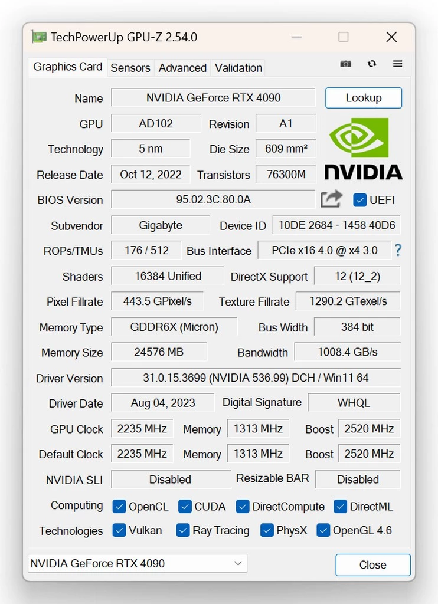Click the Bus Interface field PCIe x16 4.0

click(x=324, y=250)
